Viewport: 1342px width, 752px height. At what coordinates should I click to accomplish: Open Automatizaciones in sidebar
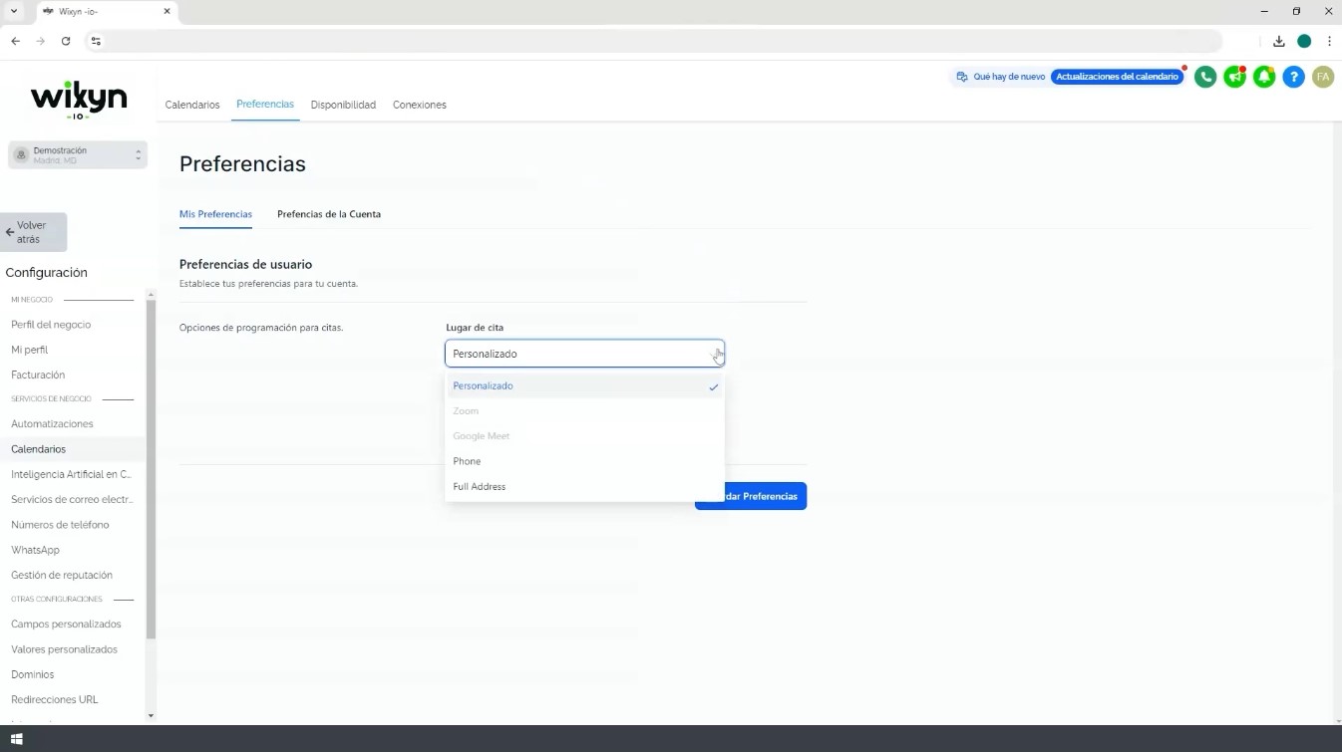52,424
